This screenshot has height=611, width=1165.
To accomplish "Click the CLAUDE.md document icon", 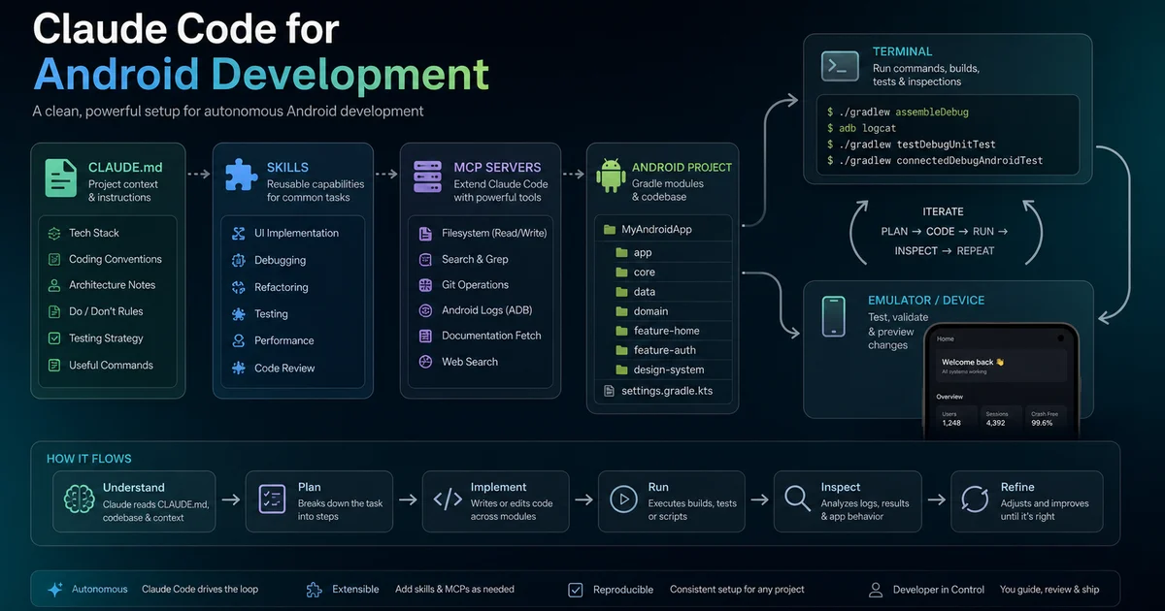I will [59, 177].
